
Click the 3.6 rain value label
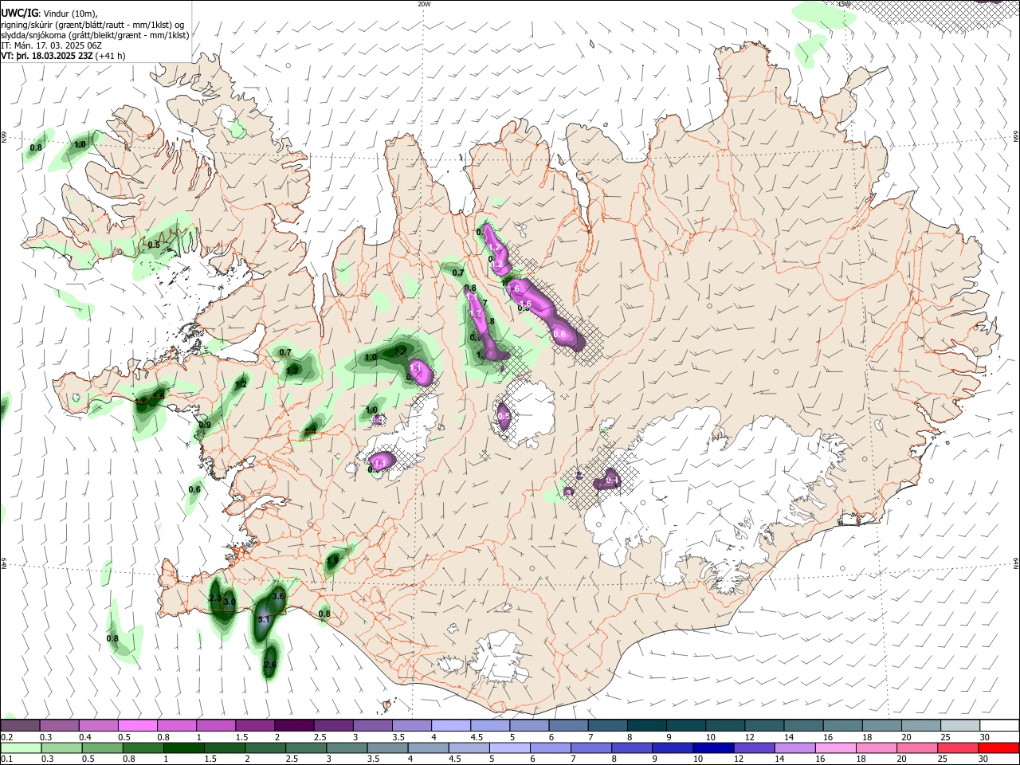(x=278, y=596)
